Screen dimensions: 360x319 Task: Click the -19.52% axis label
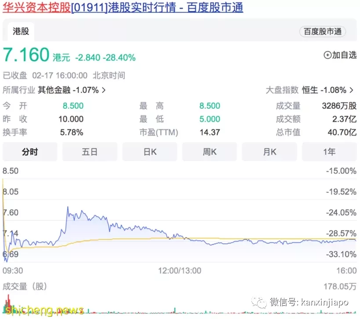341,192
